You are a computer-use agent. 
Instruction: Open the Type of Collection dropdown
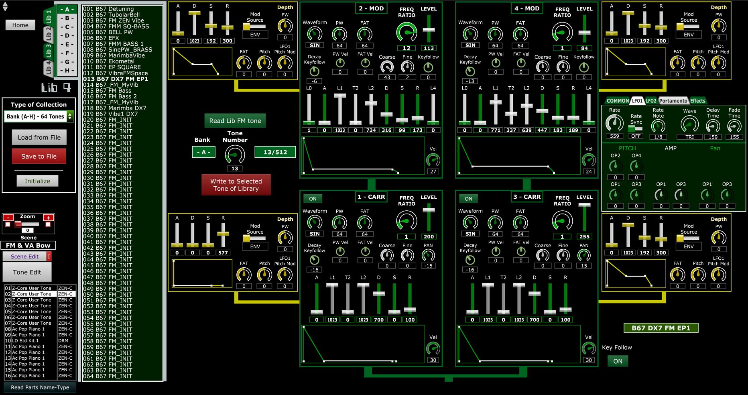pyautogui.click(x=39, y=116)
